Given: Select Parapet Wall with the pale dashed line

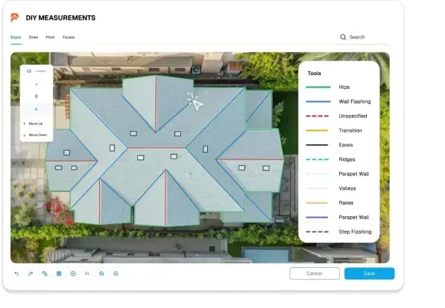Looking at the screenshot, I should [x=338, y=174].
